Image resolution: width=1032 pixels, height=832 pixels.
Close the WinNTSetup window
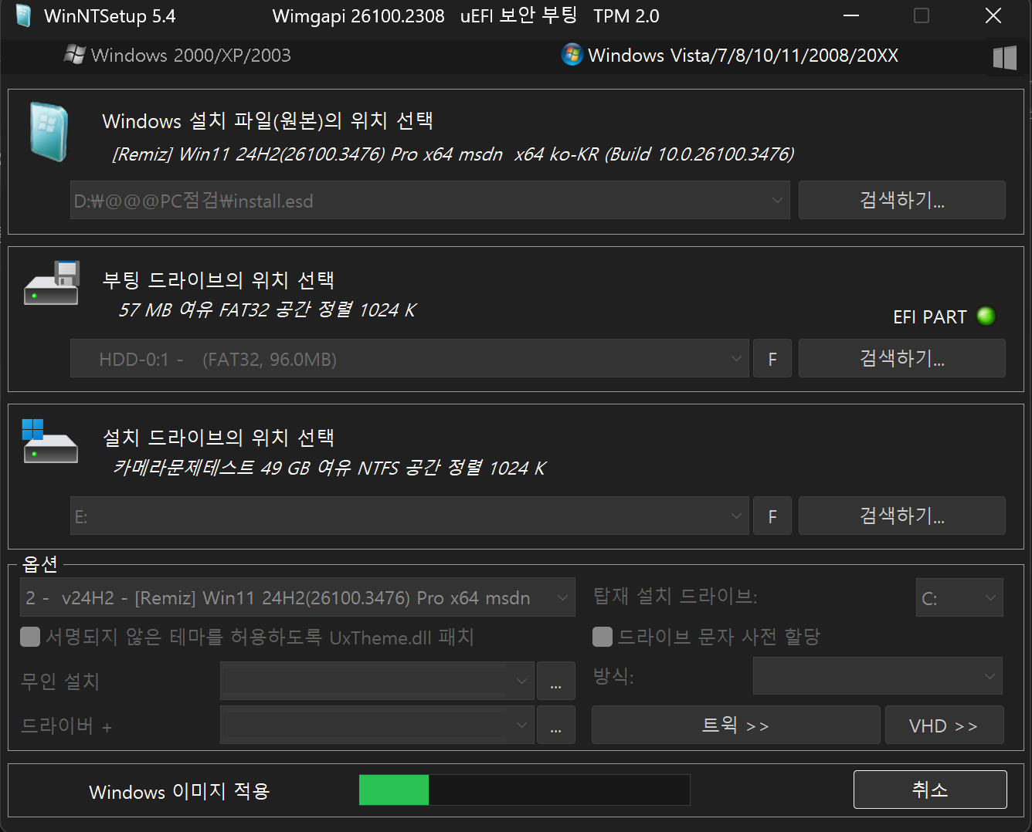click(993, 16)
